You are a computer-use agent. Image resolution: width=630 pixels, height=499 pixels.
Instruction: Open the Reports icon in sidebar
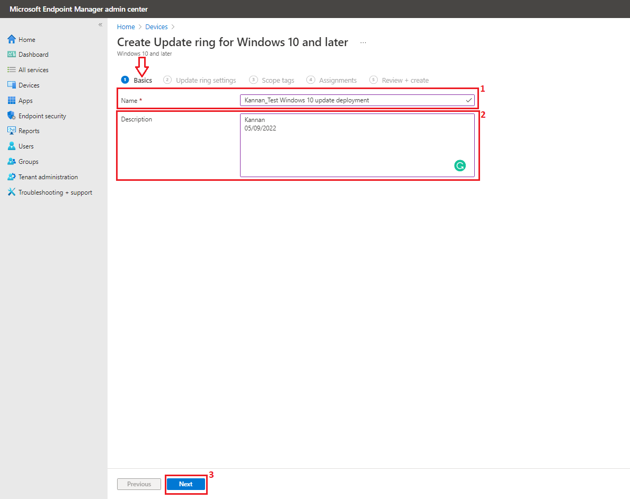point(12,131)
